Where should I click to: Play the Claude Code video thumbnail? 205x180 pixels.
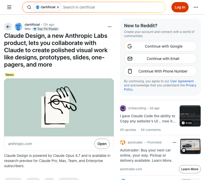(190, 116)
